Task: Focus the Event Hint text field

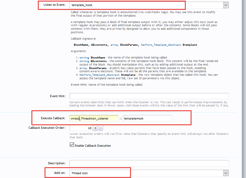Action: tap(149, 96)
